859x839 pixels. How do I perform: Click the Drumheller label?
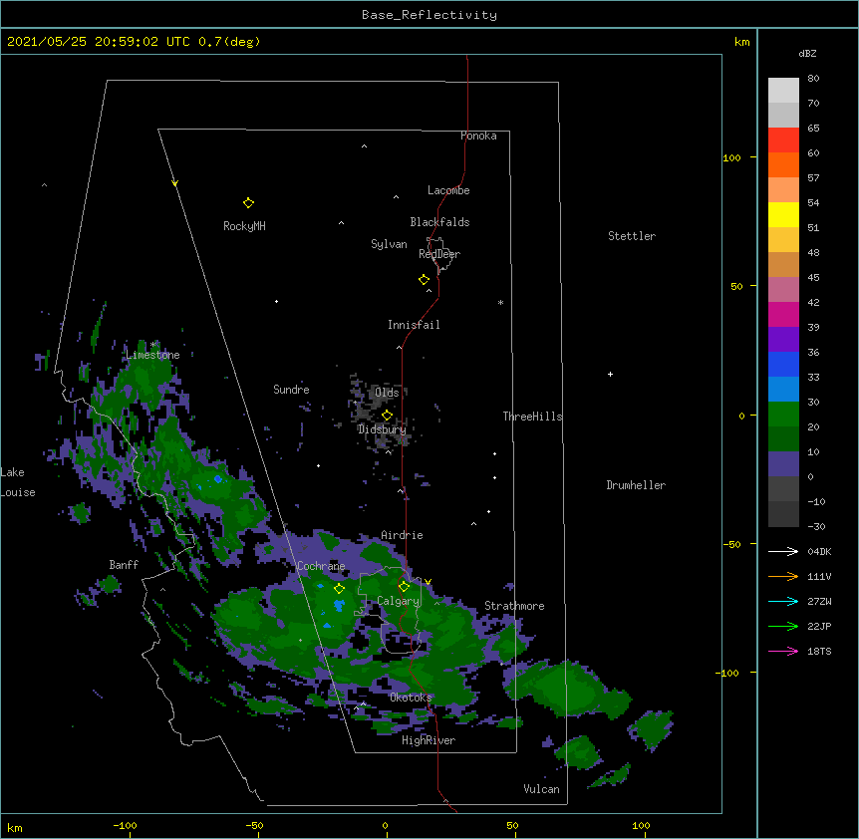point(636,485)
